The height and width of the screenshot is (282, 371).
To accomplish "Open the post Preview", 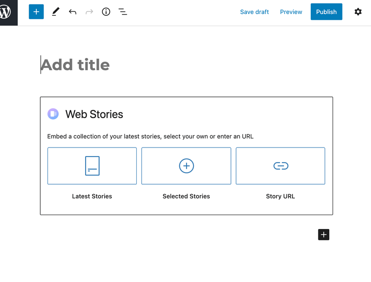I will (x=291, y=12).
